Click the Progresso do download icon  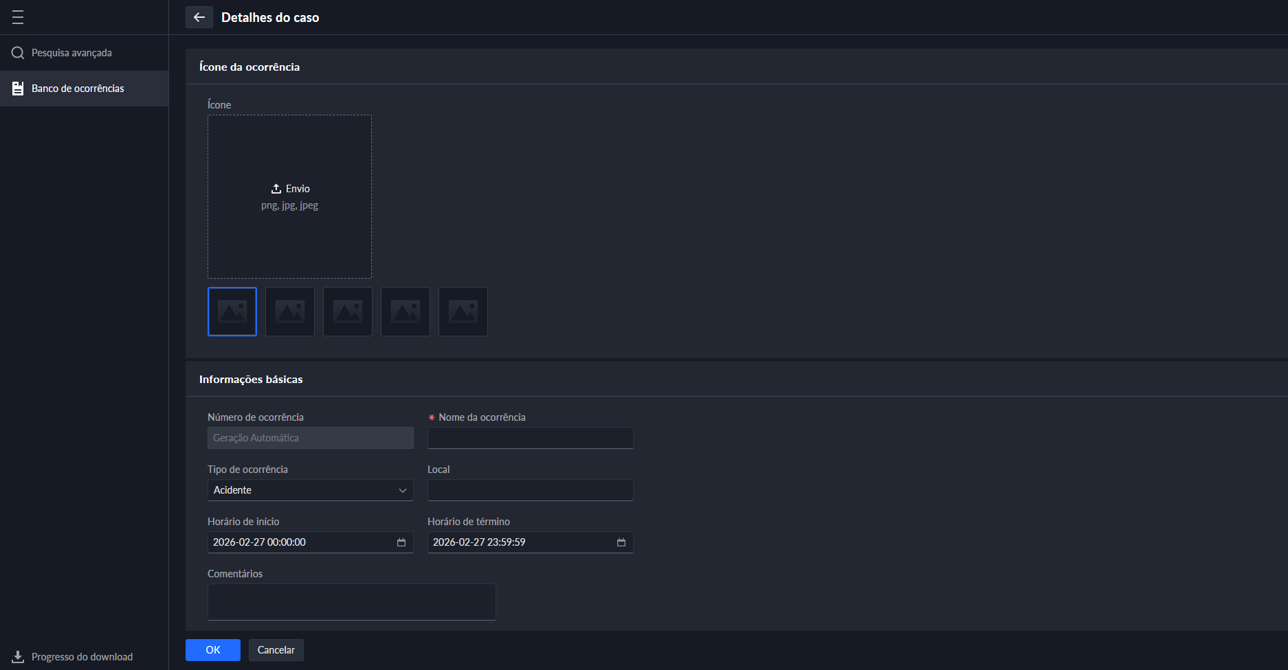pyautogui.click(x=18, y=657)
